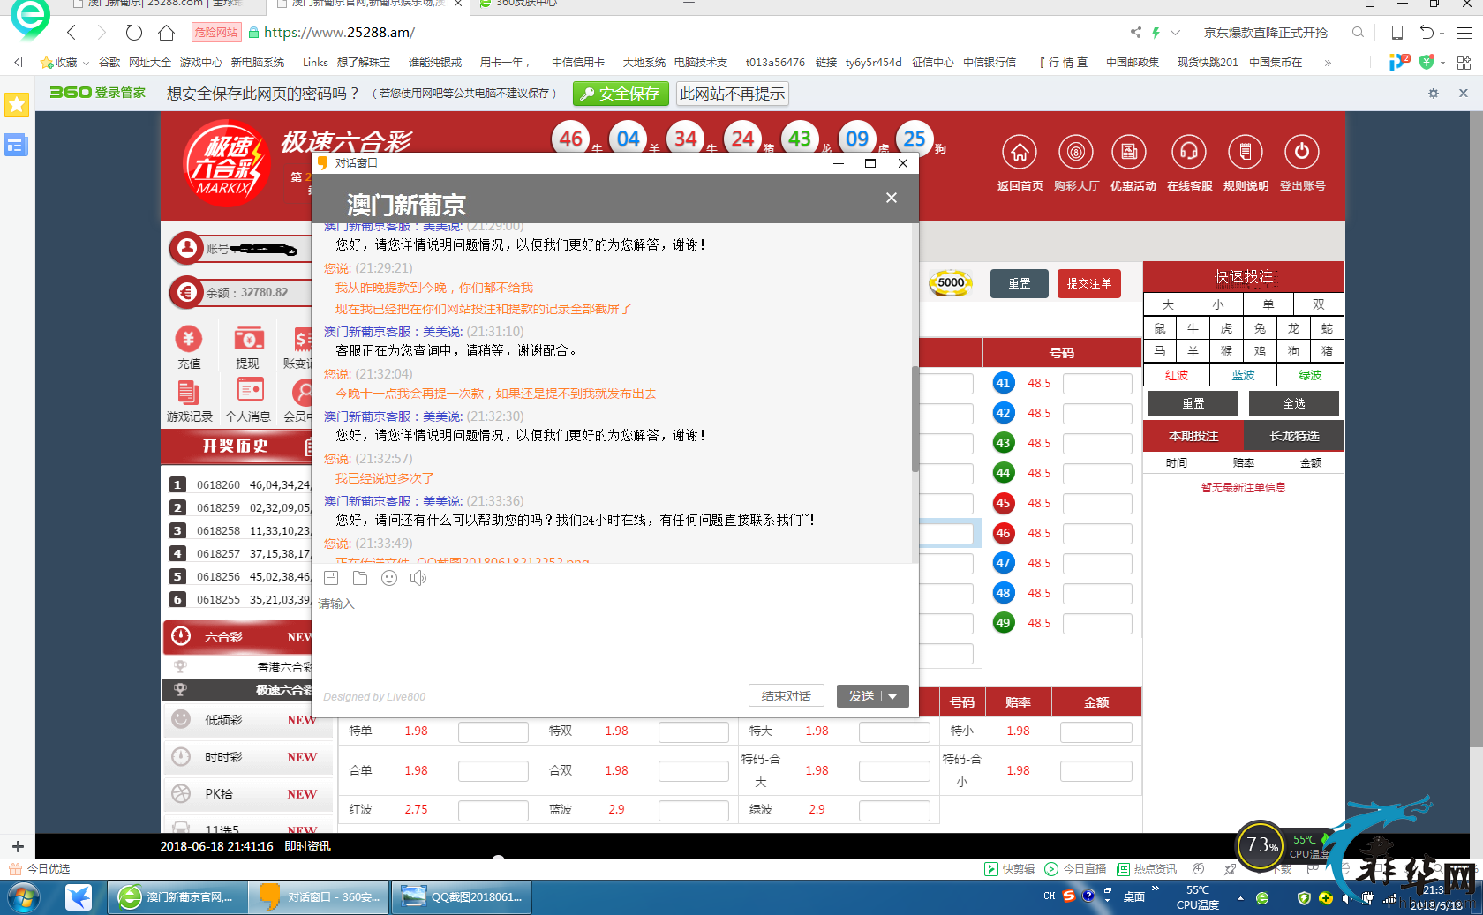The width and height of the screenshot is (1483, 915).
Task: Click the 全选 button in quick bet
Action: [1294, 403]
